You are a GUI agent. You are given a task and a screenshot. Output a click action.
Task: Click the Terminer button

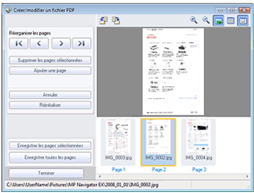[46, 173]
